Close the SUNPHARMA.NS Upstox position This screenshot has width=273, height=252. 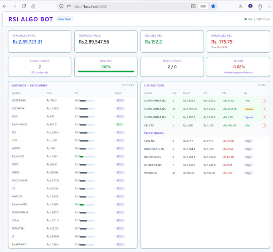tap(264, 117)
